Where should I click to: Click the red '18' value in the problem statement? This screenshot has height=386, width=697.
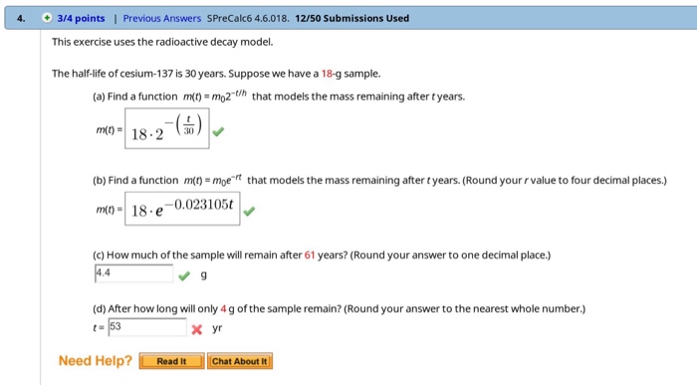[327, 74]
